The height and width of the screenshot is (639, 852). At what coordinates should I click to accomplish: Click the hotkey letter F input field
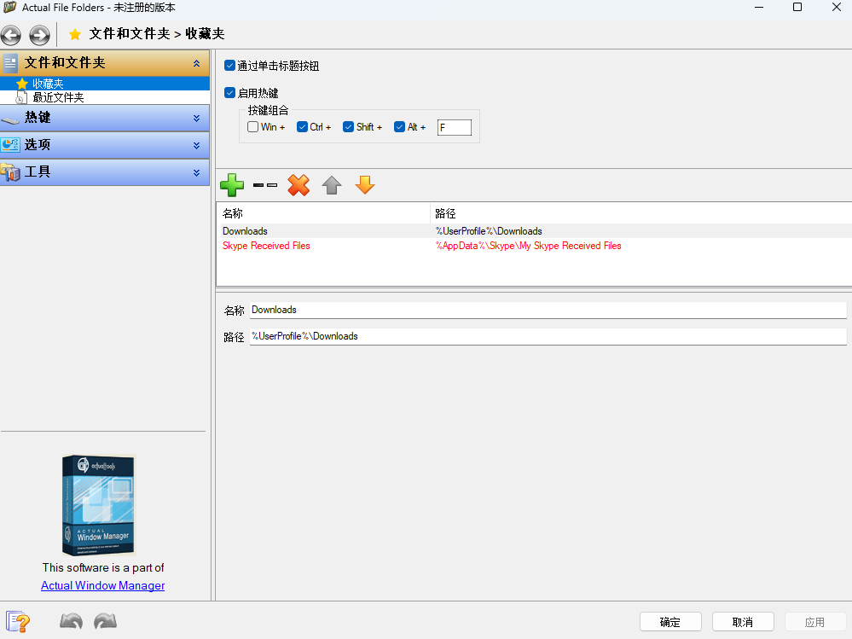pyautogui.click(x=455, y=128)
